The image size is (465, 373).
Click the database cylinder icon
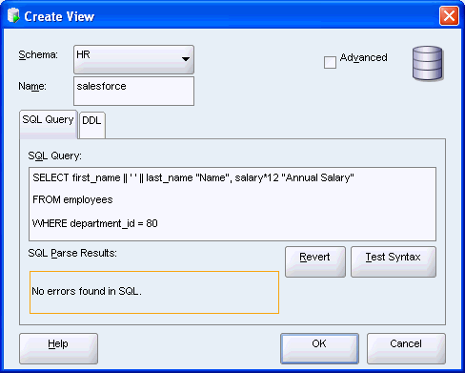pyautogui.click(x=428, y=63)
